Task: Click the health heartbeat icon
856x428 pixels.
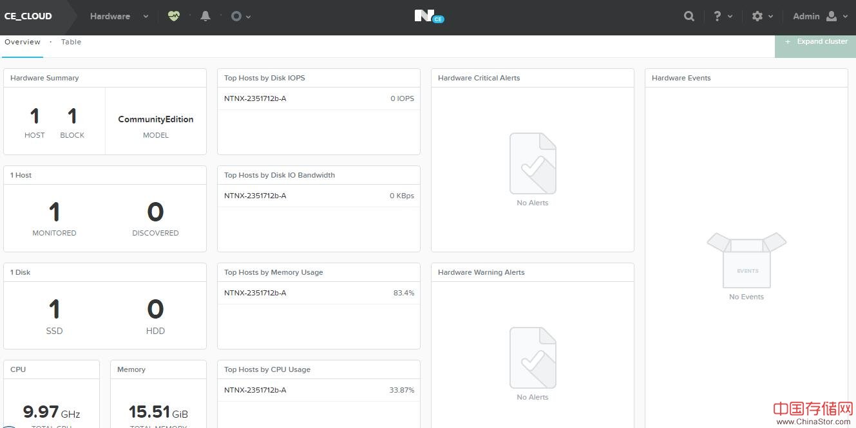Action: click(174, 16)
